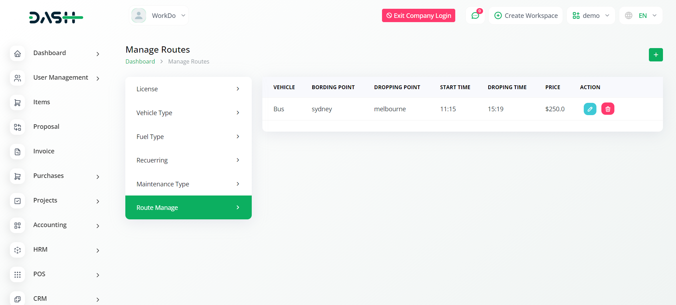Click the Dashboard home icon in sidebar
Screen dimensions: 676x305
tap(18, 53)
